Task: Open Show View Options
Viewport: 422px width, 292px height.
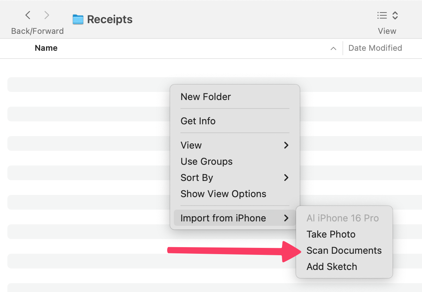Action: 223,194
